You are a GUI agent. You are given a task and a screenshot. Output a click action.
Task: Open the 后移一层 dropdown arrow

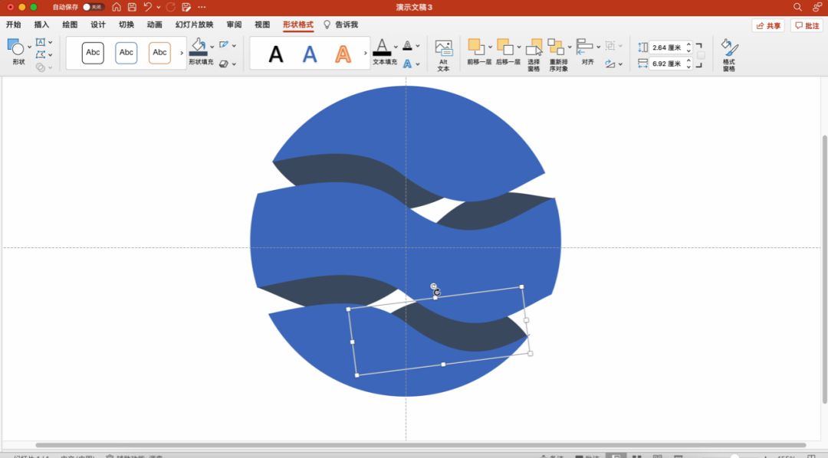pos(518,47)
